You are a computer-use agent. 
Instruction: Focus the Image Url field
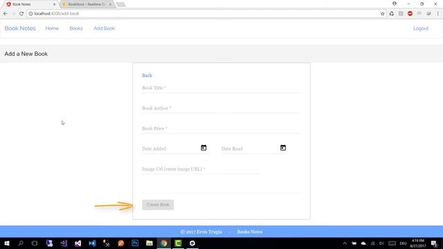(x=201, y=169)
